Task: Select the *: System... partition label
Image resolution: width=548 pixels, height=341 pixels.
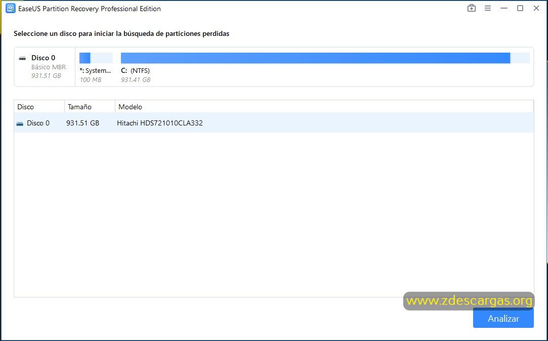Action: [x=95, y=70]
